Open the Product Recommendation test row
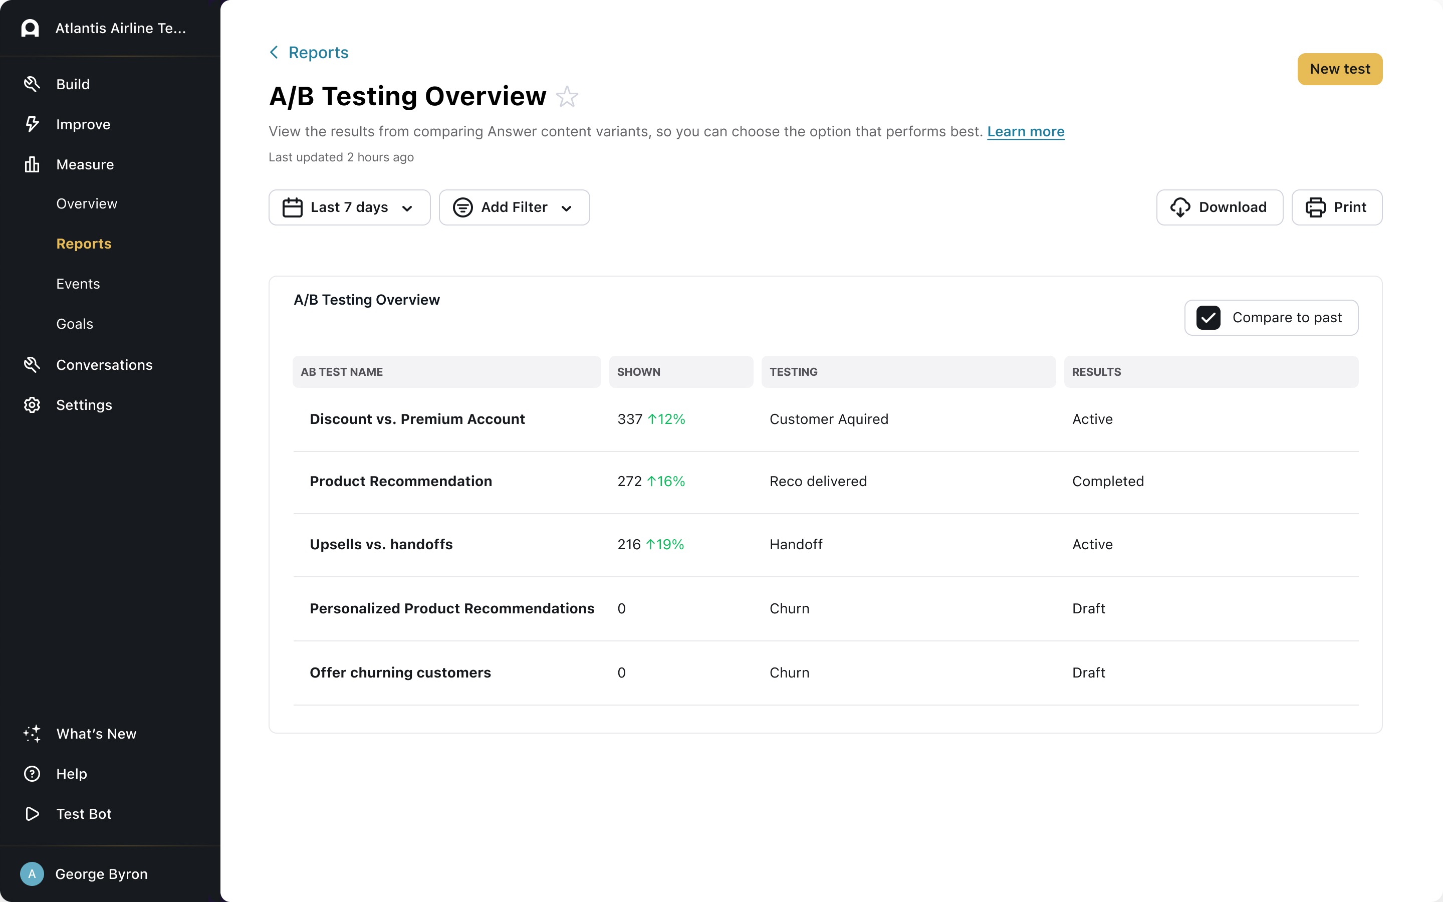 point(401,482)
